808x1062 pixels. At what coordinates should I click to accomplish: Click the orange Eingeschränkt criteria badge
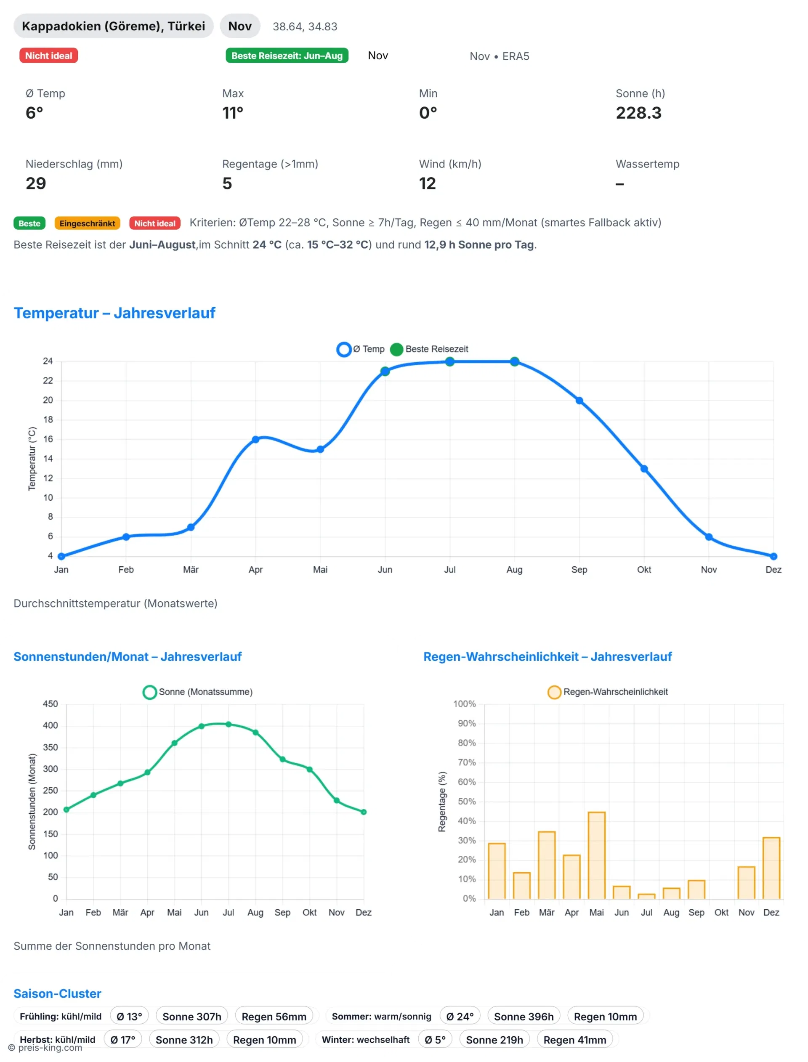(87, 223)
